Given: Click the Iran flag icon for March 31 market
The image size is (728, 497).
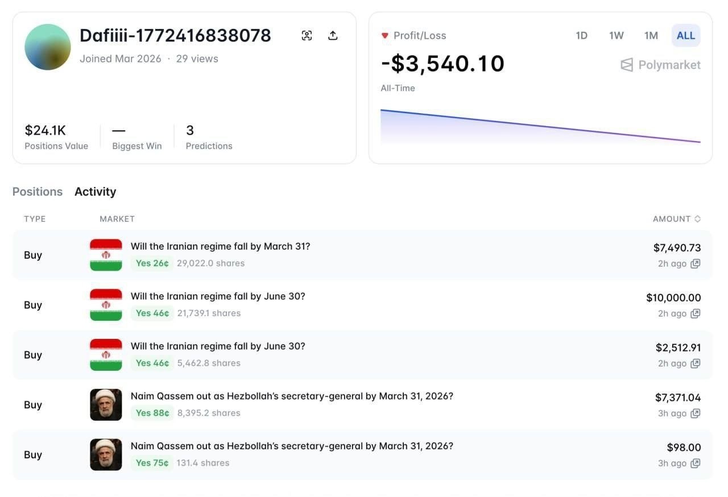Looking at the screenshot, I should (x=106, y=255).
